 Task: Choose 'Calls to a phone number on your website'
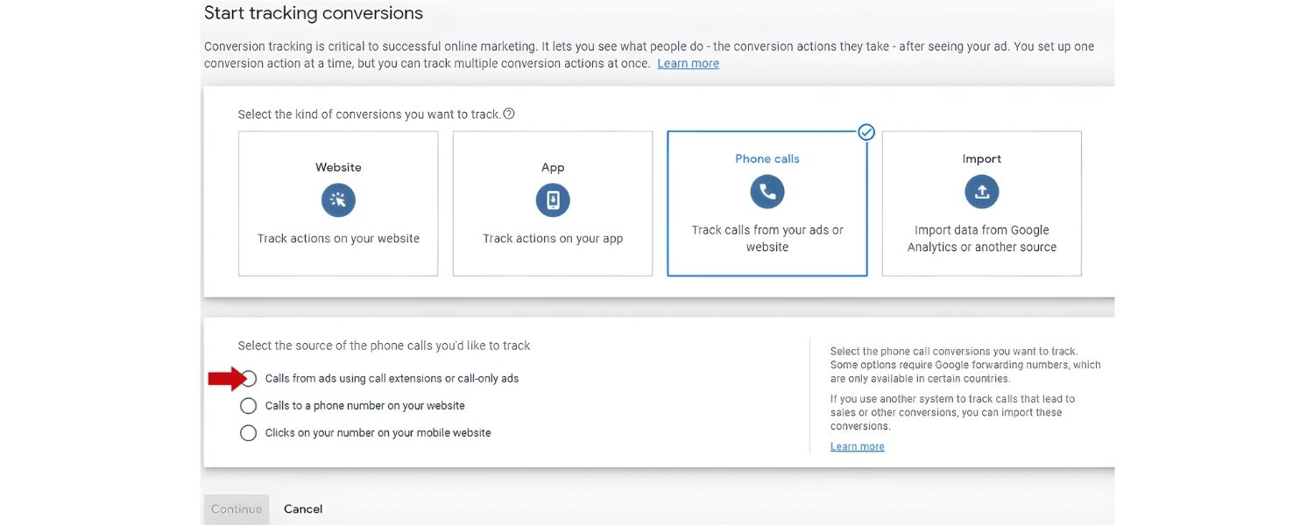click(x=249, y=406)
